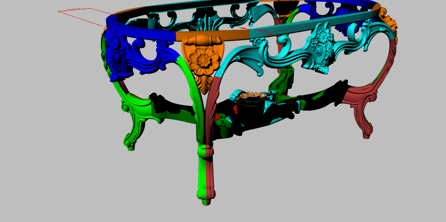Select the orange segment of the front top rim
This screenshot has height=222, width=446.
pos(212,35)
